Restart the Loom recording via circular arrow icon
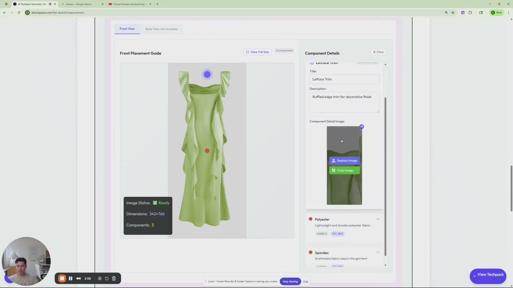The width and height of the screenshot is (513, 288). tap(107, 278)
